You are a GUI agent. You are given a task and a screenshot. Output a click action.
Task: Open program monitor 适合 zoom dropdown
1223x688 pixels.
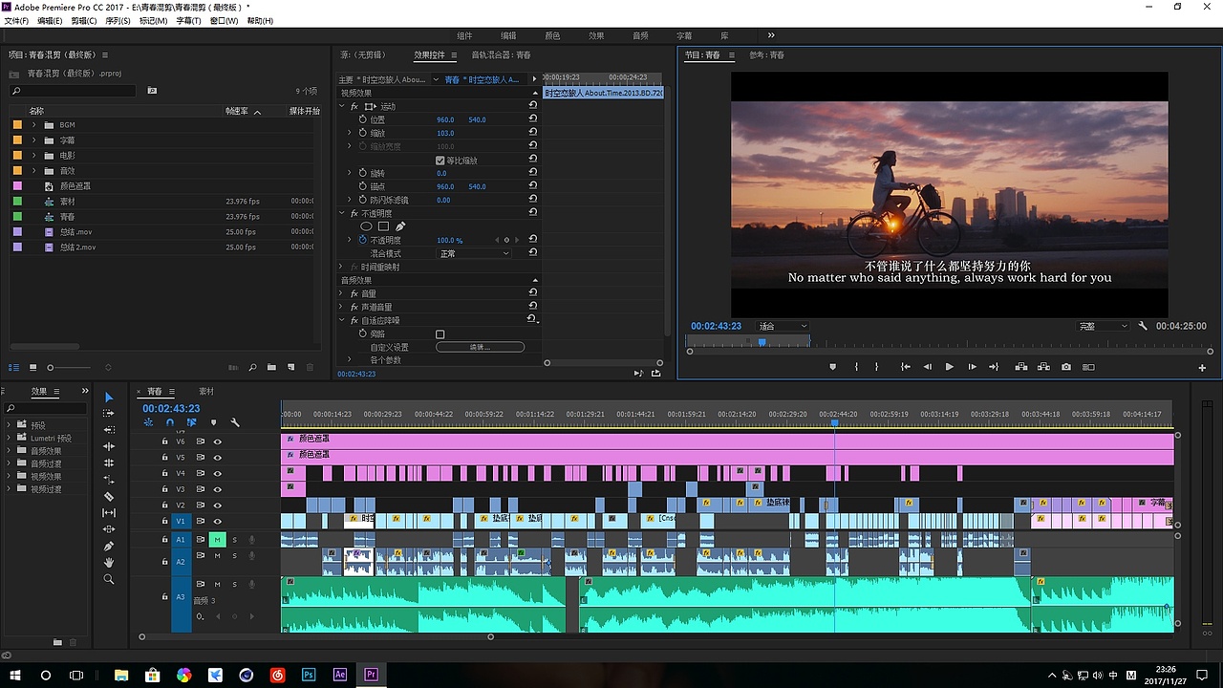[783, 326]
